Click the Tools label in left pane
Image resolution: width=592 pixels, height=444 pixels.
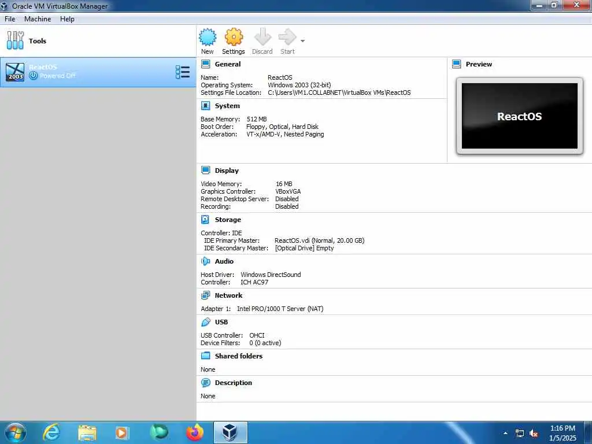tap(38, 41)
